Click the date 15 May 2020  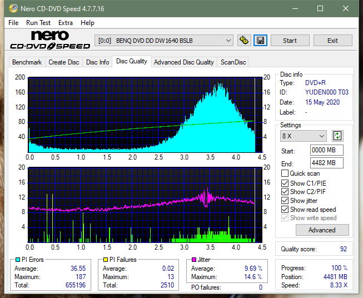click(x=322, y=102)
